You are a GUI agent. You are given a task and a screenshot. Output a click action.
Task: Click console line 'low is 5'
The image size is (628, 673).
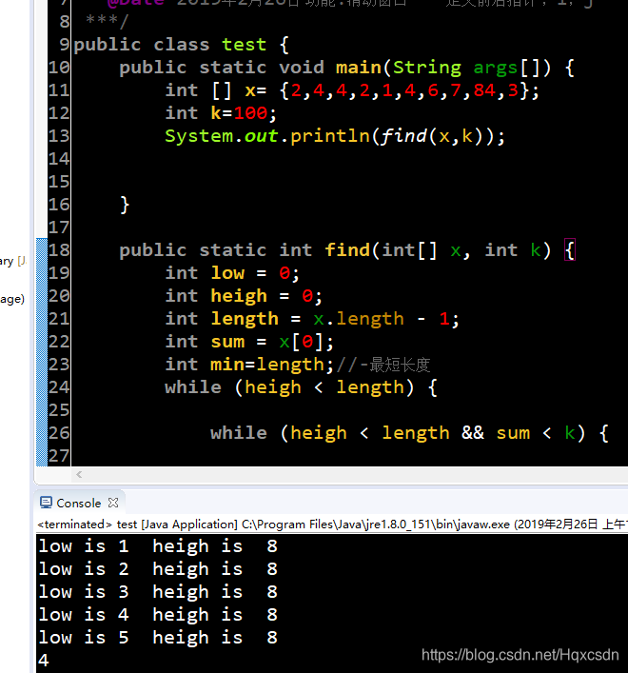coord(158,638)
